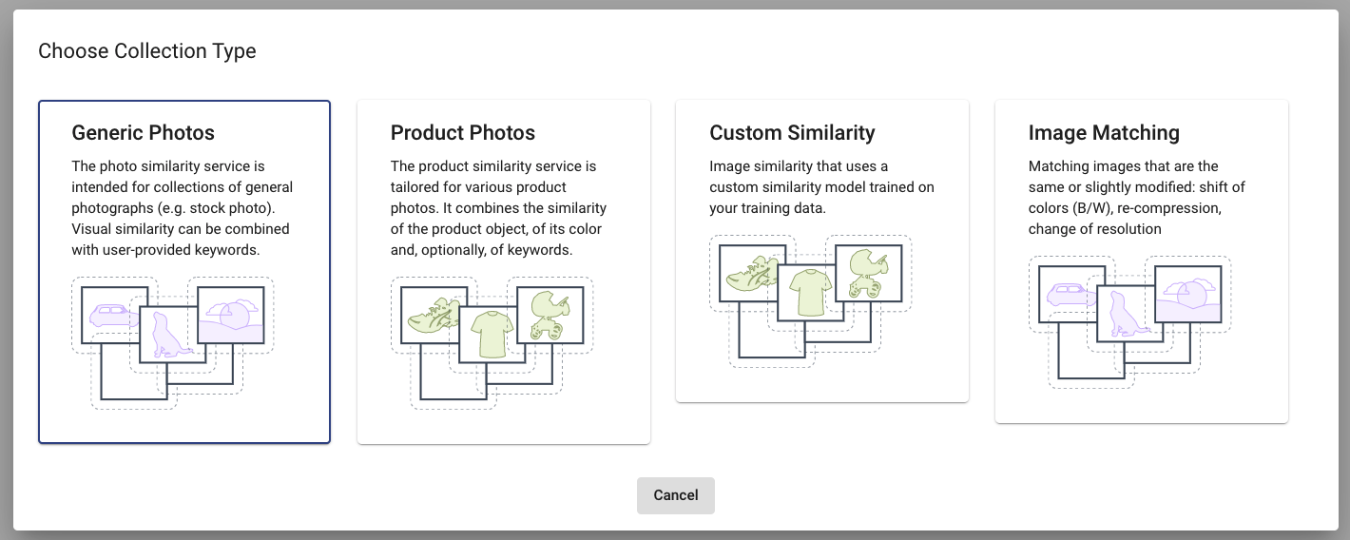Choose the Image Matching collection type

pos(1142,261)
